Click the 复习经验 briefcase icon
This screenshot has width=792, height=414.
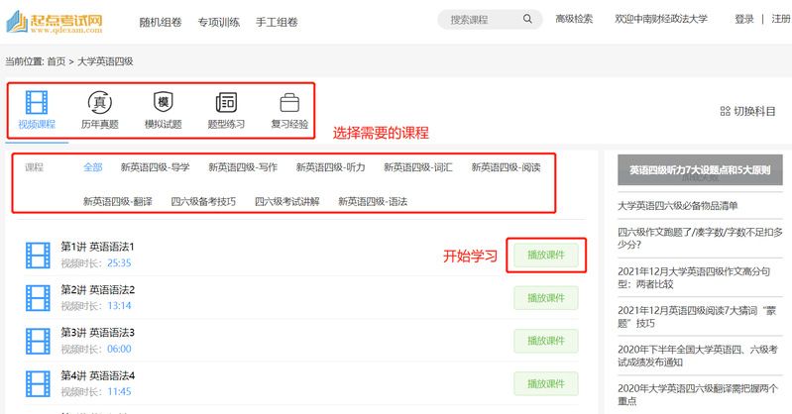[x=289, y=101]
